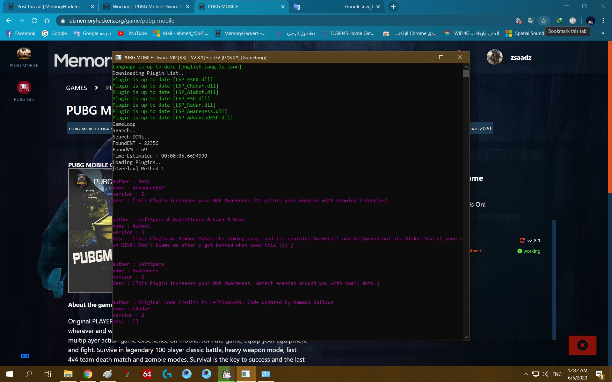Open the YouTube bookmark
612x382 pixels.
click(x=132, y=33)
